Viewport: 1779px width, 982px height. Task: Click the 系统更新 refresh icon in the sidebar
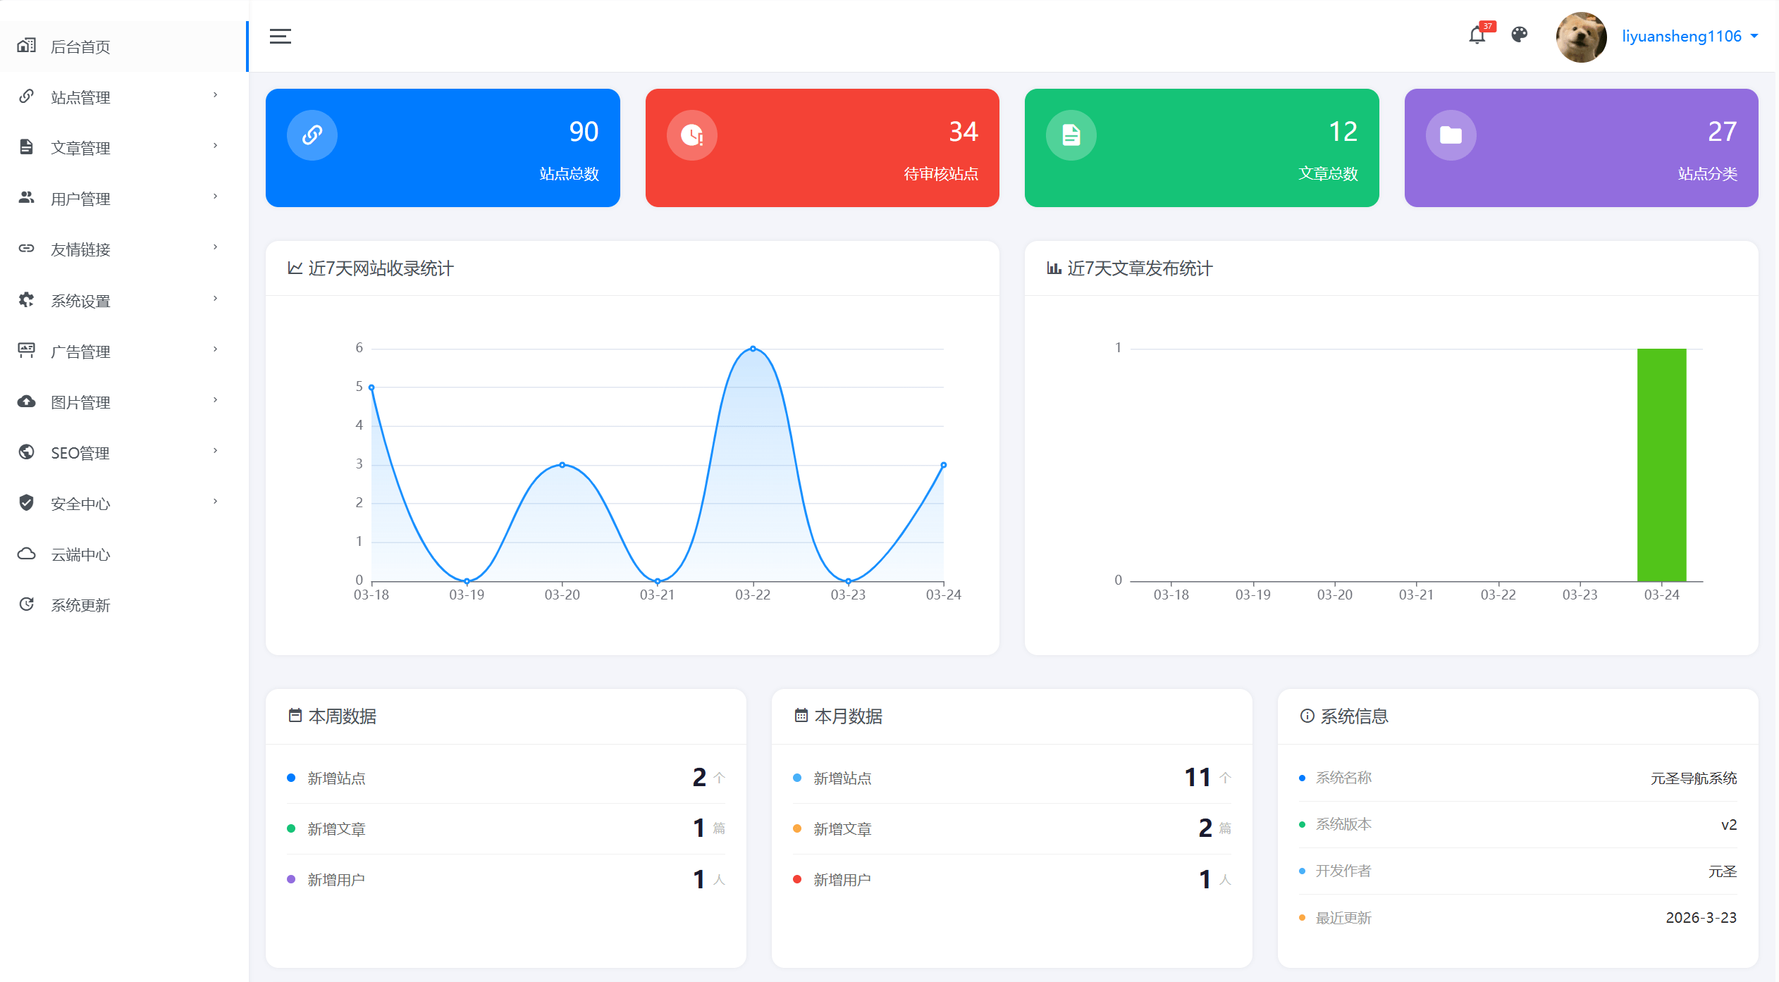(x=27, y=604)
